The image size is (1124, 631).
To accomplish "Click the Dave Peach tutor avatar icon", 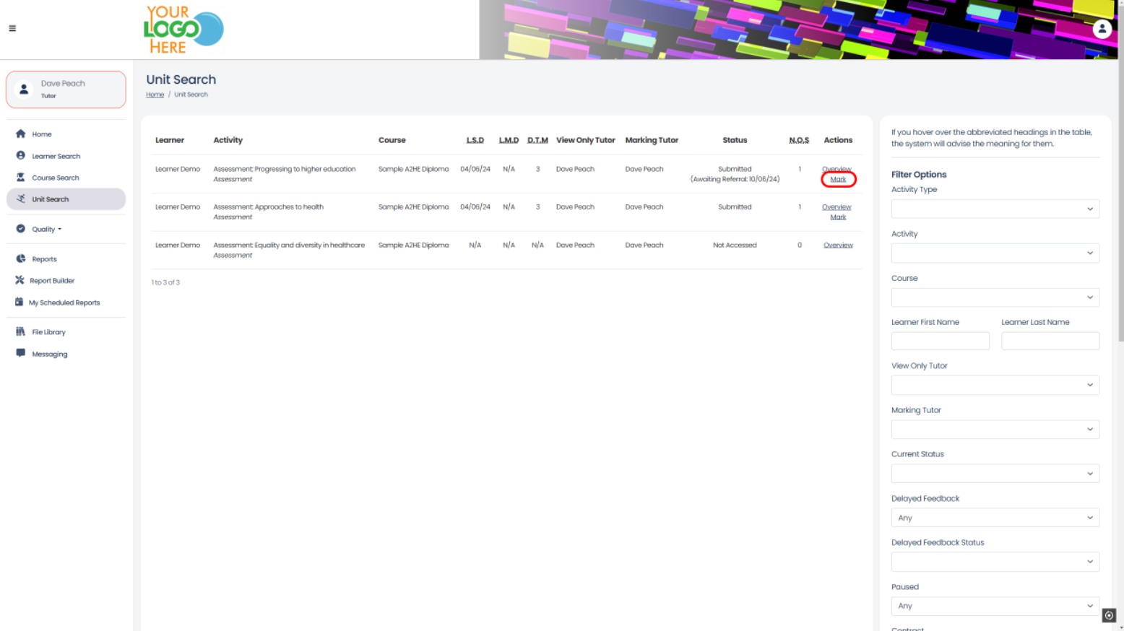I will (x=24, y=89).
